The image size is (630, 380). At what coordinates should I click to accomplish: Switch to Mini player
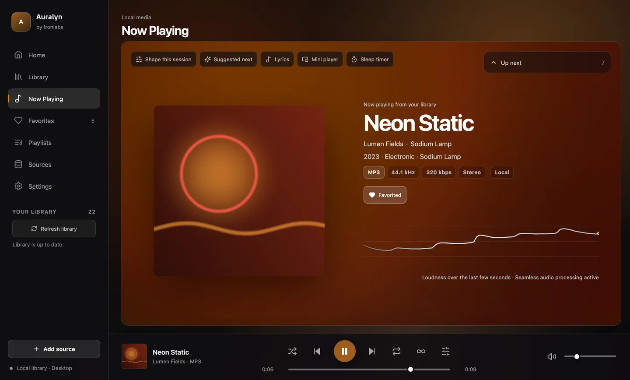pos(320,60)
